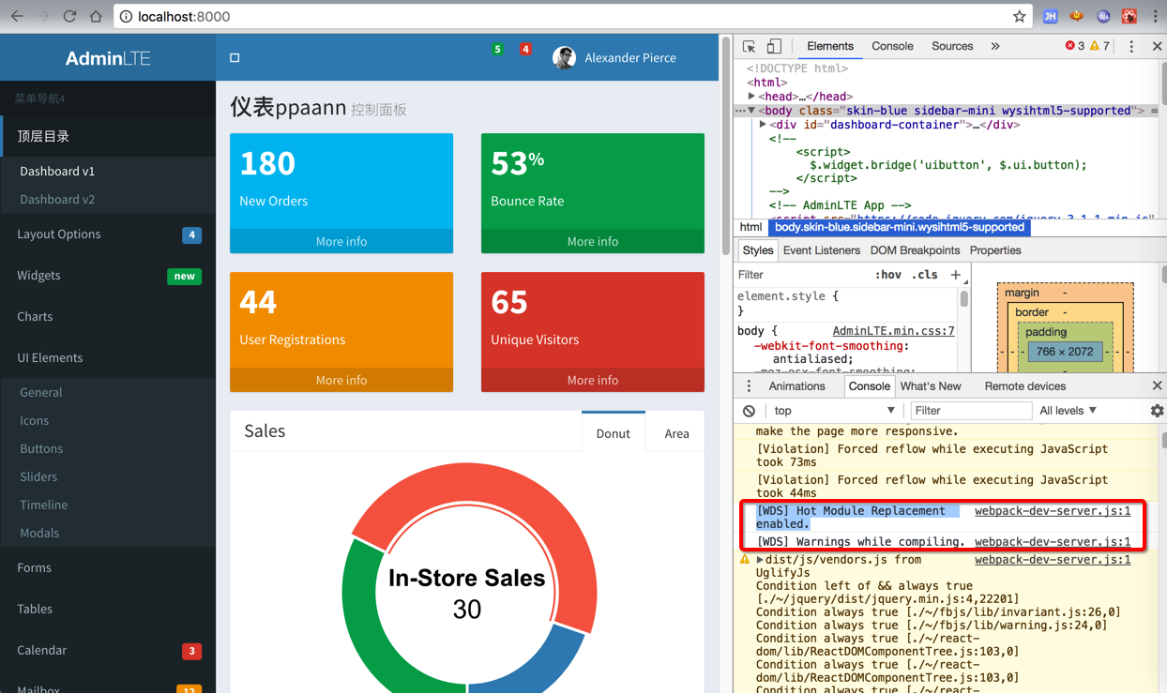This screenshot has width=1167, height=694.
Task: Click More info on User Registrations
Action: (x=341, y=380)
